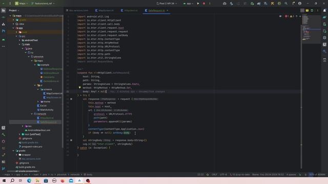328x184 pixels.
Task: Open the camera-like icon in top toolbar
Action: coord(224,4)
